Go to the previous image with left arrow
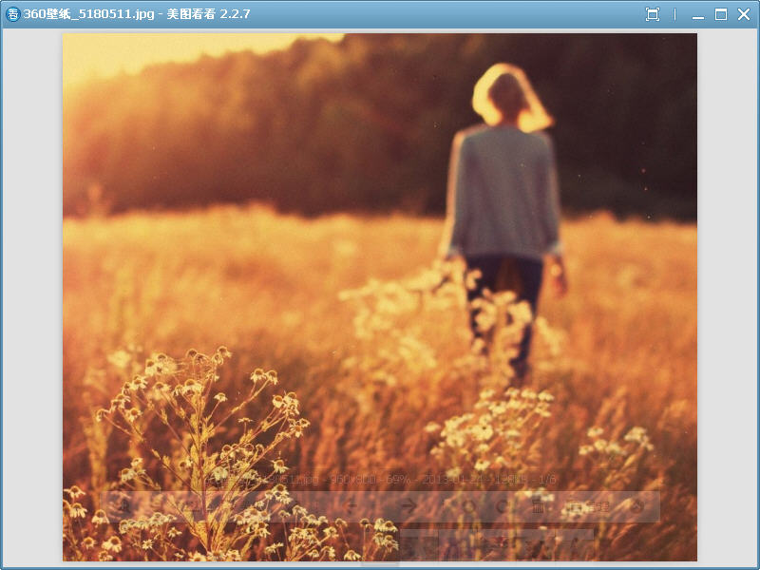 coord(351,507)
